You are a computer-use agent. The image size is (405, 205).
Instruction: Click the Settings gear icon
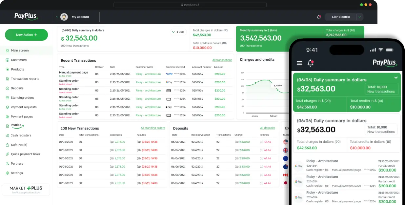pos(8,173)
